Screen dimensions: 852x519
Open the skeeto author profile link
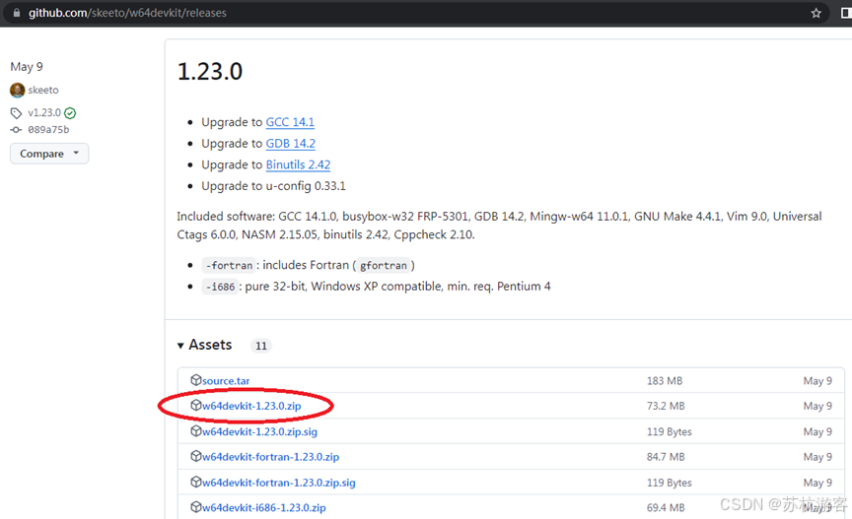pos(43,91)
